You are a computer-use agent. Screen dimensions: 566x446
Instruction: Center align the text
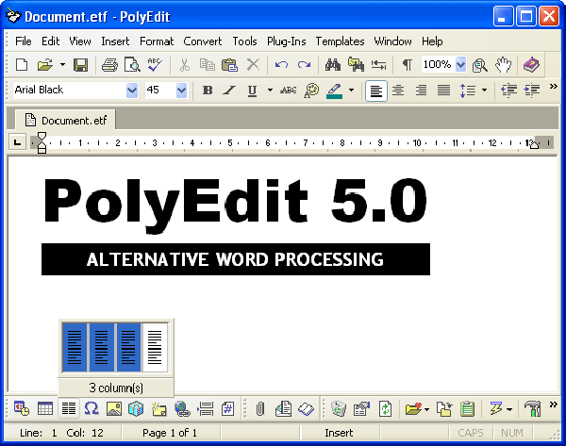398,91
